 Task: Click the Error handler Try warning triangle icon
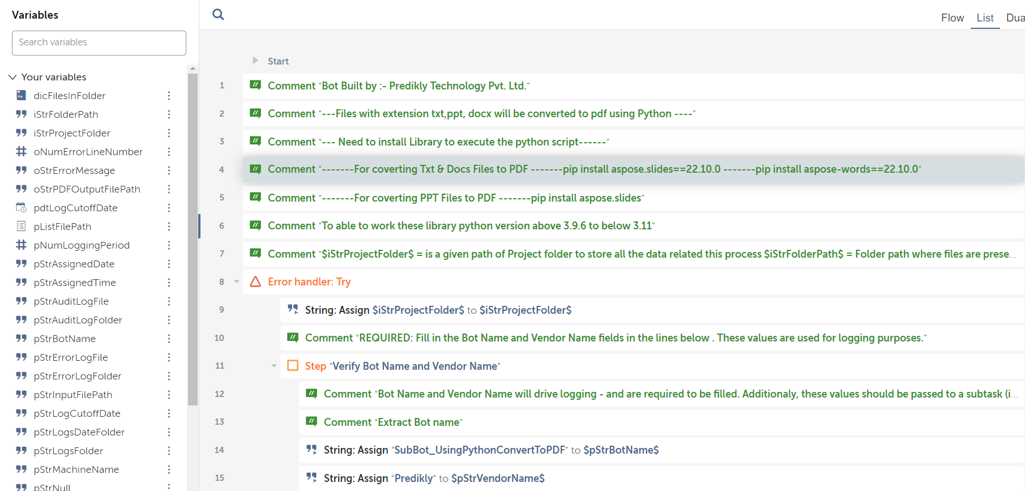point(255,281)
